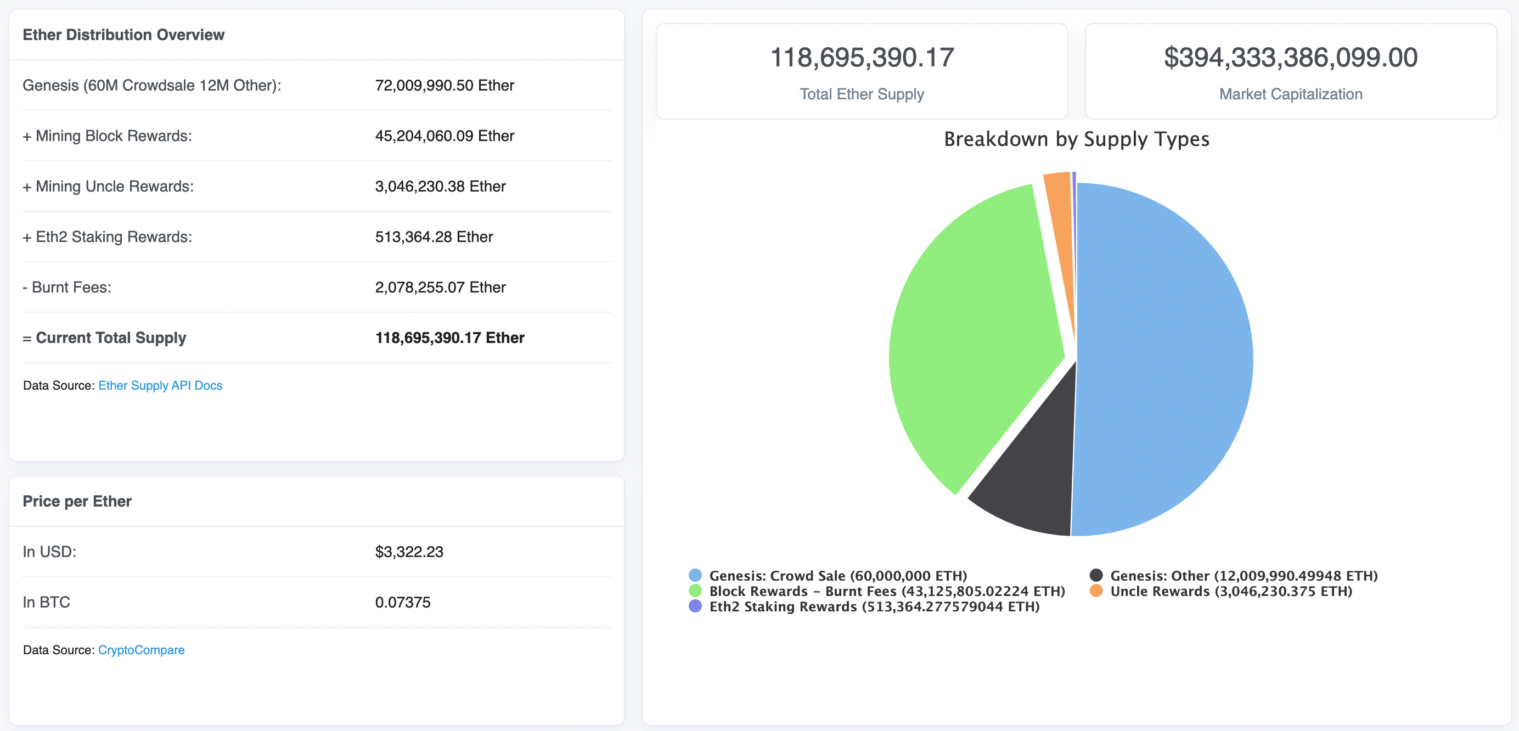
Task: Click the Breakdown by Supply Types chart title
Action: (1076, 139)
